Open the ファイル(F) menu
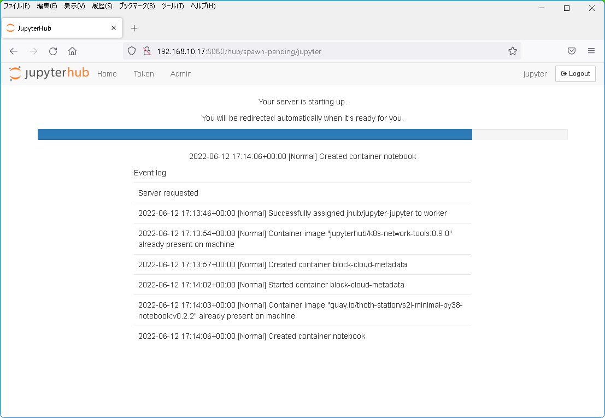The height and width of the screenshot is (418, 605). tap(16, 6)
